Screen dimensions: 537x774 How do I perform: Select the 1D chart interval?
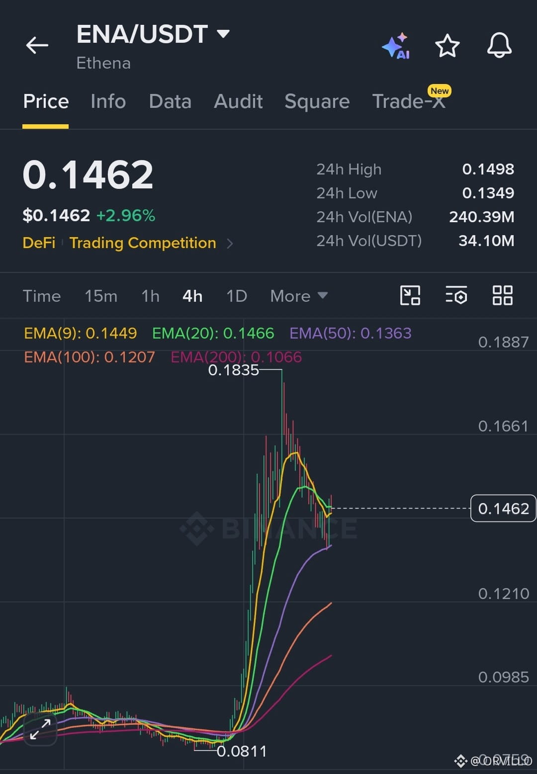click(x=237, y=296)
